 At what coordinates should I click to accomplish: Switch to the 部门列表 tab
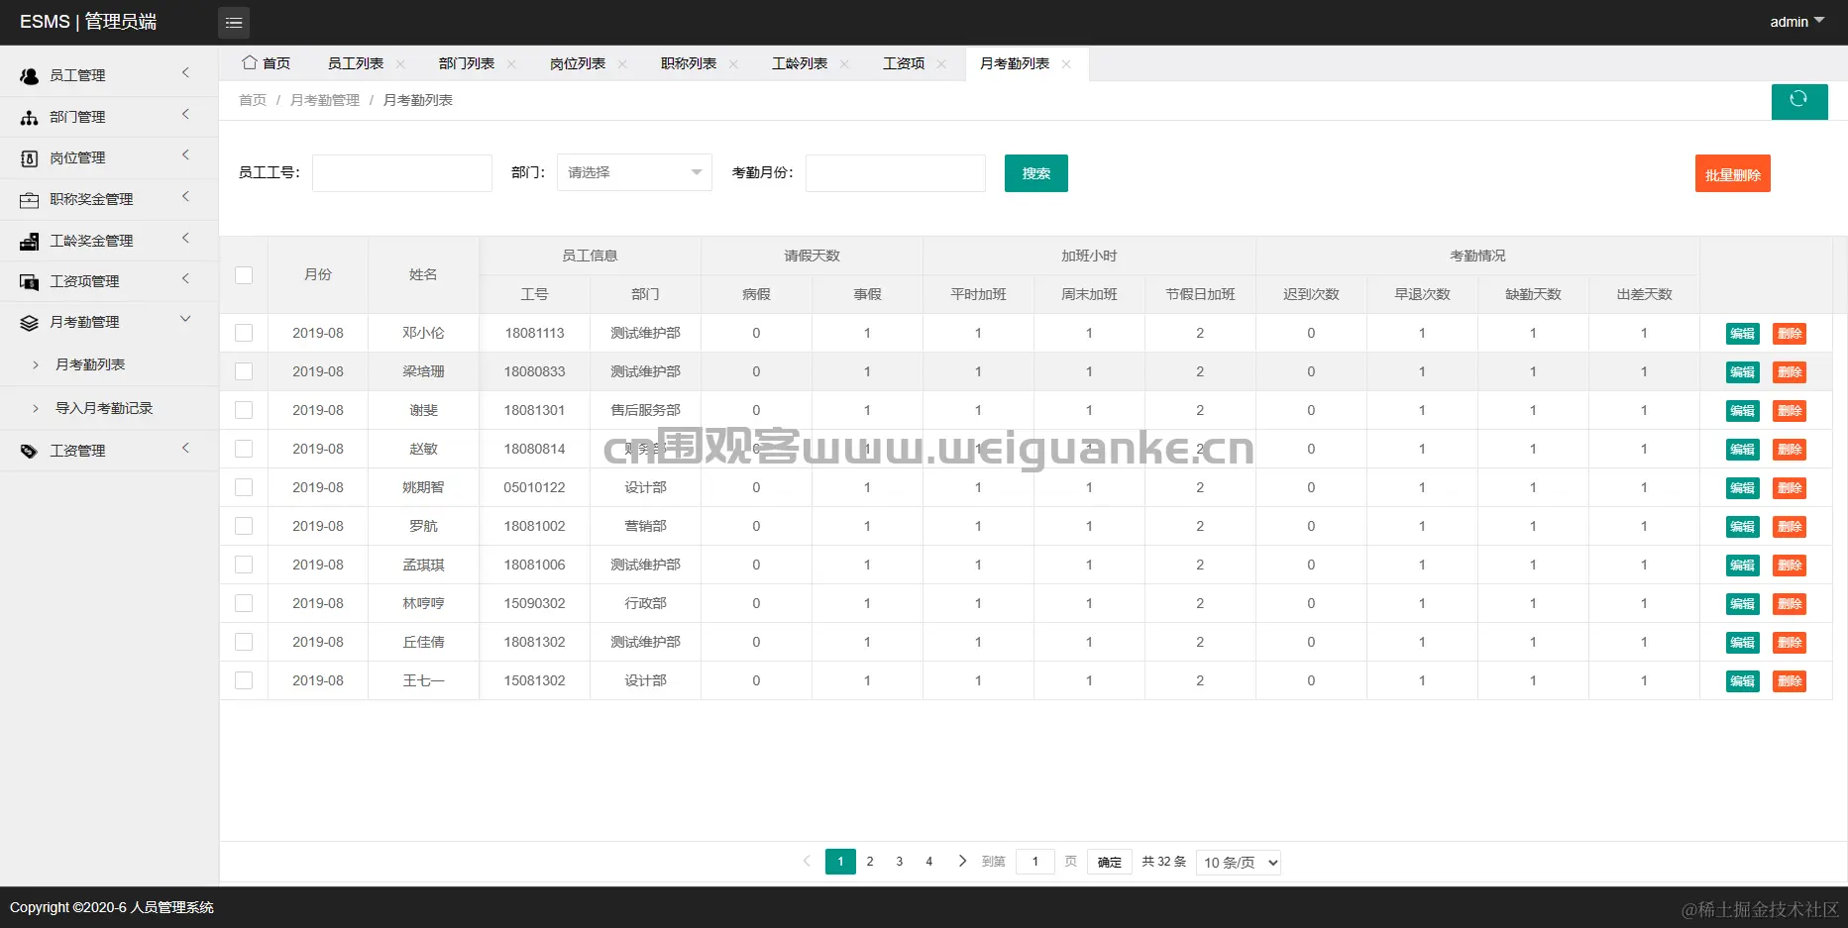(467, 63)
